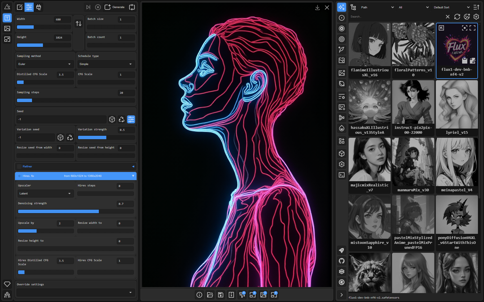Open the Sampling method dropdown
Image resolution: width=484 pixels, height=302 pixels.
45,64
